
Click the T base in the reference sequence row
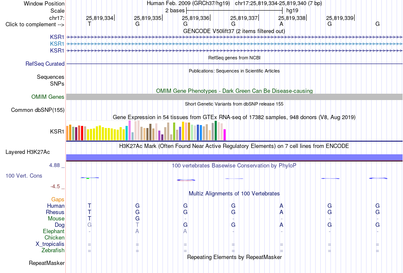pyautogui.click(x=89, y=24)
